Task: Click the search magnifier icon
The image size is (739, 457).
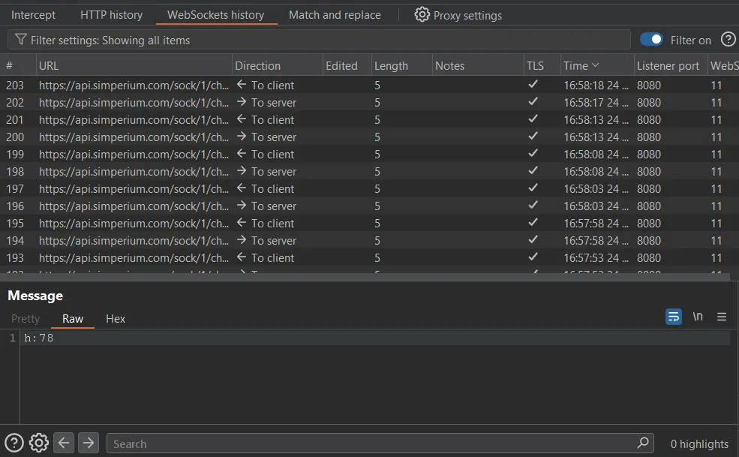Action: pyautogui.click(x=643, y=443)
